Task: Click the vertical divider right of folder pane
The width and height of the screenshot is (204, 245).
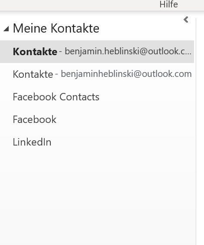Action: point(196,131)
